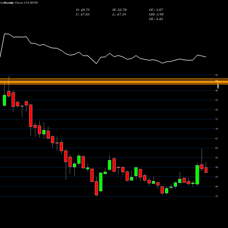Click the 'OH: 5.93' reading

click(156, 15)
